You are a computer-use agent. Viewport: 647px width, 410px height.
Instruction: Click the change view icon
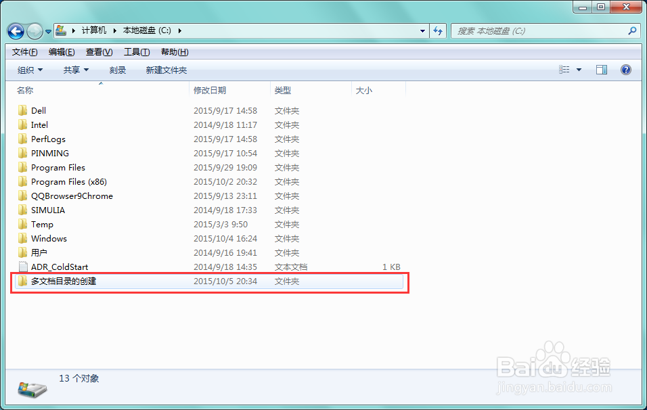564,70
